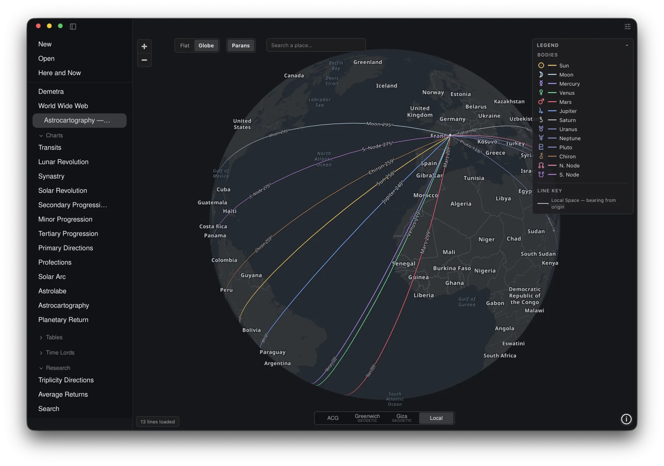Open Triplicity Directions
The height and width of the screenshot is (466, 664).
click(x=66, y=380)
